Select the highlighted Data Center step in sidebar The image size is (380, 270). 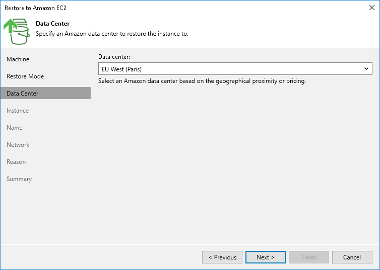(23, 94)
